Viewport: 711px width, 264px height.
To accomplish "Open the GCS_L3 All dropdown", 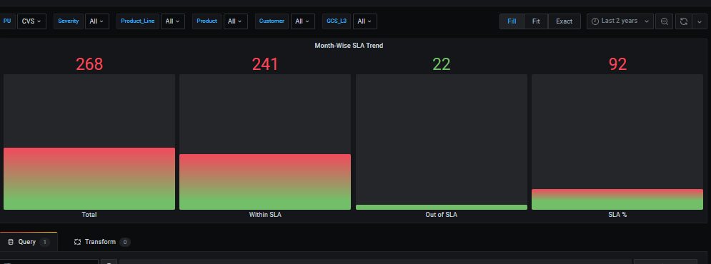I will (x=365, y=21).
